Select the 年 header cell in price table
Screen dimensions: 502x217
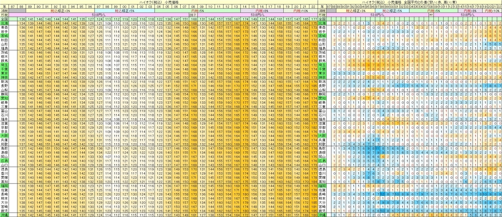(x=5, y=6)
